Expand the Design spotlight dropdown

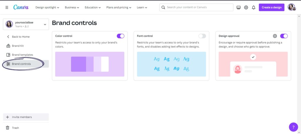pos(47,7)
